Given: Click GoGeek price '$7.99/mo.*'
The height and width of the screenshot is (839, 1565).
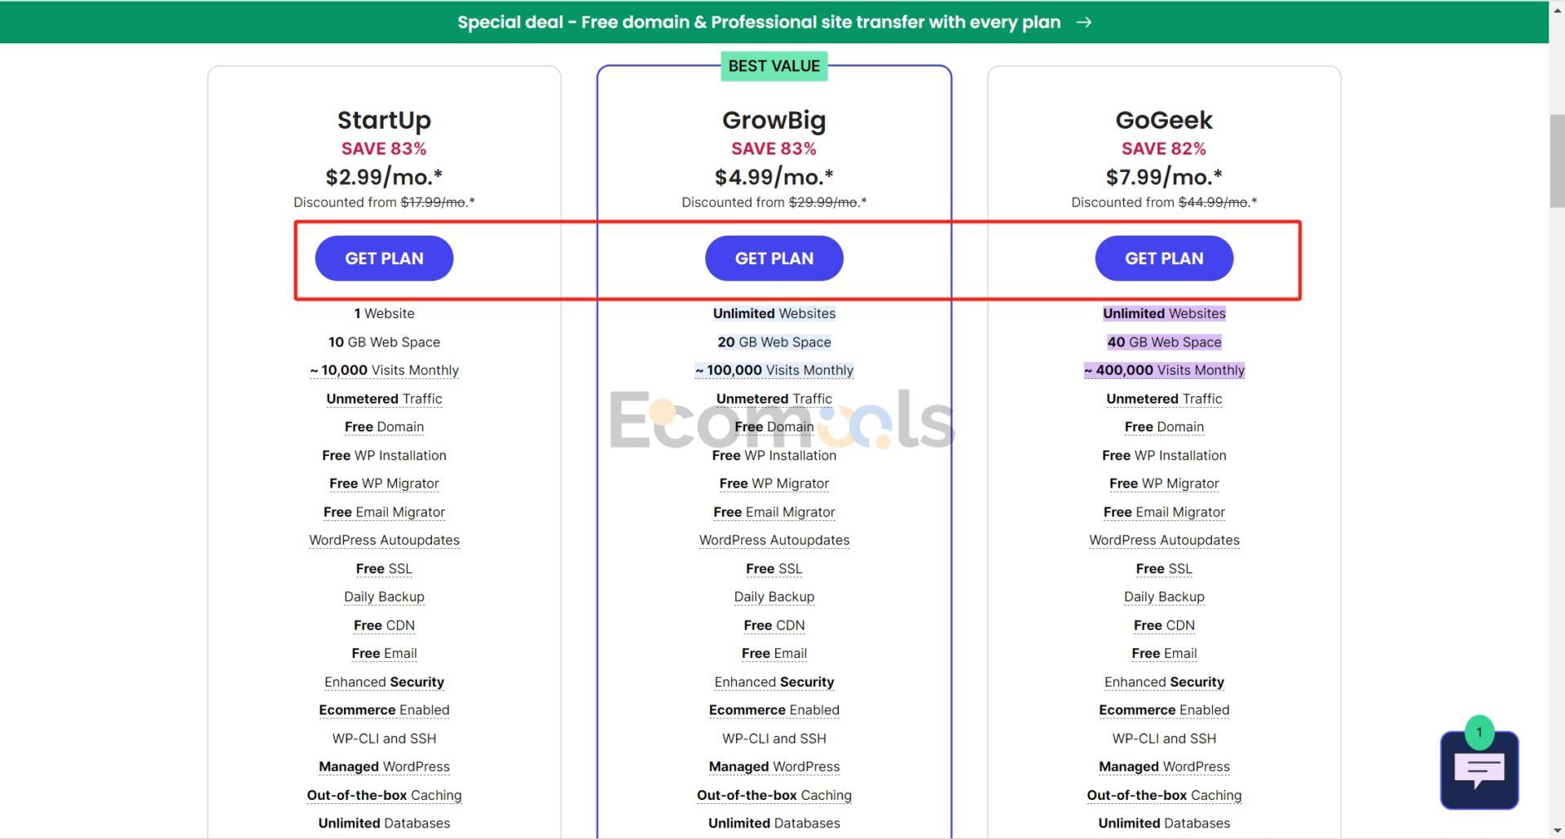Looking at the screenshot, I should click(x=1164, y=177).
